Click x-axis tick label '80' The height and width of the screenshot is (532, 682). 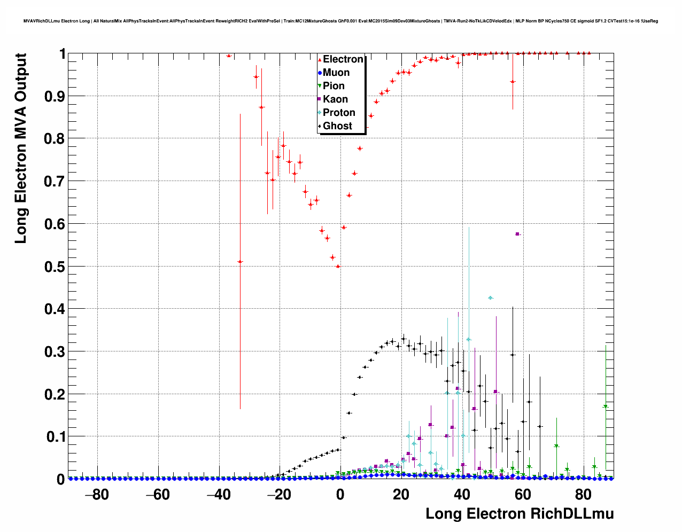pyautogui.click(x=584, y=495)
